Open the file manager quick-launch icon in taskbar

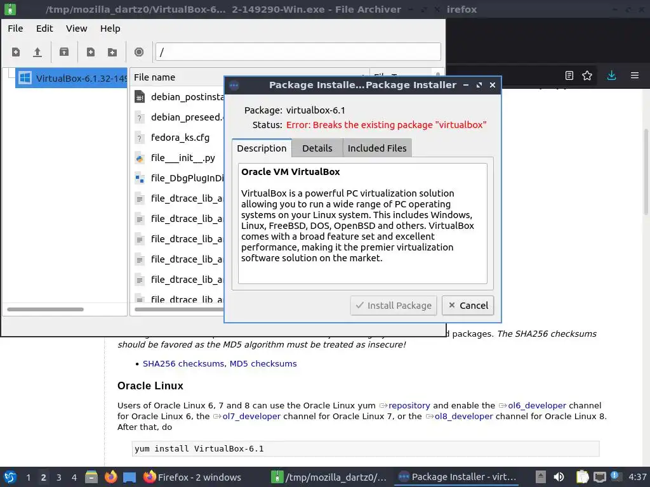click(x=91, y=477)
